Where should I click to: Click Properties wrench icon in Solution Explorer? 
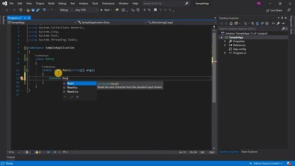click(278, 24)
